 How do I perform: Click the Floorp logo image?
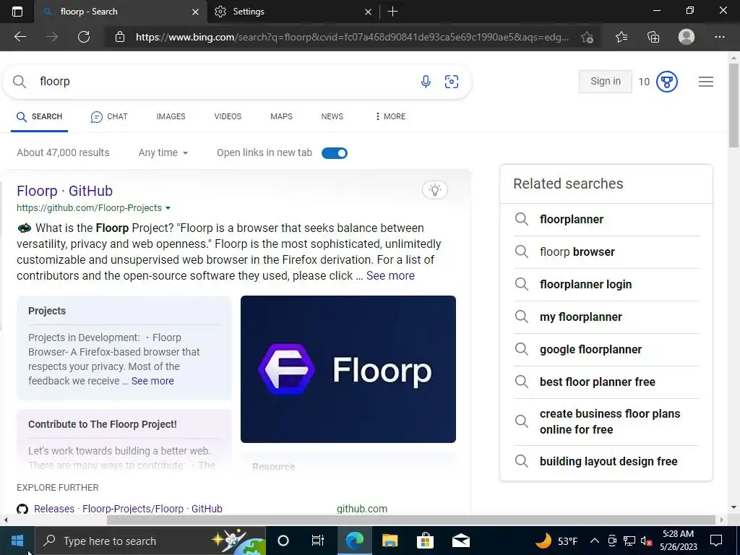[348, 369]
